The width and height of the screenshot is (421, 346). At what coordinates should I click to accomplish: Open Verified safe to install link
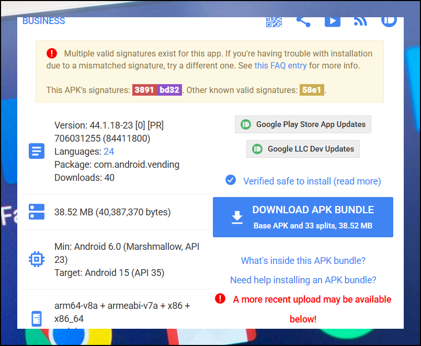pyautogui.click(x=312, y=181)
